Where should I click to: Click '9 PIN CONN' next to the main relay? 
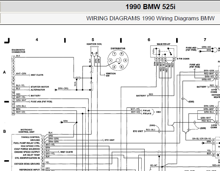pos(183,59)
